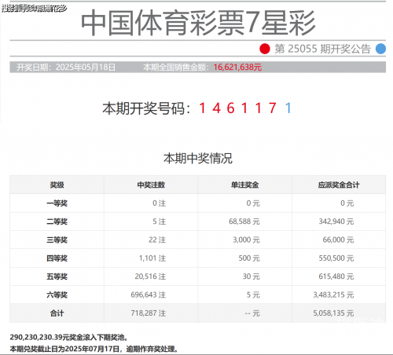Click the redemption deadline 2025年07月17日 note

coord(94,349)
